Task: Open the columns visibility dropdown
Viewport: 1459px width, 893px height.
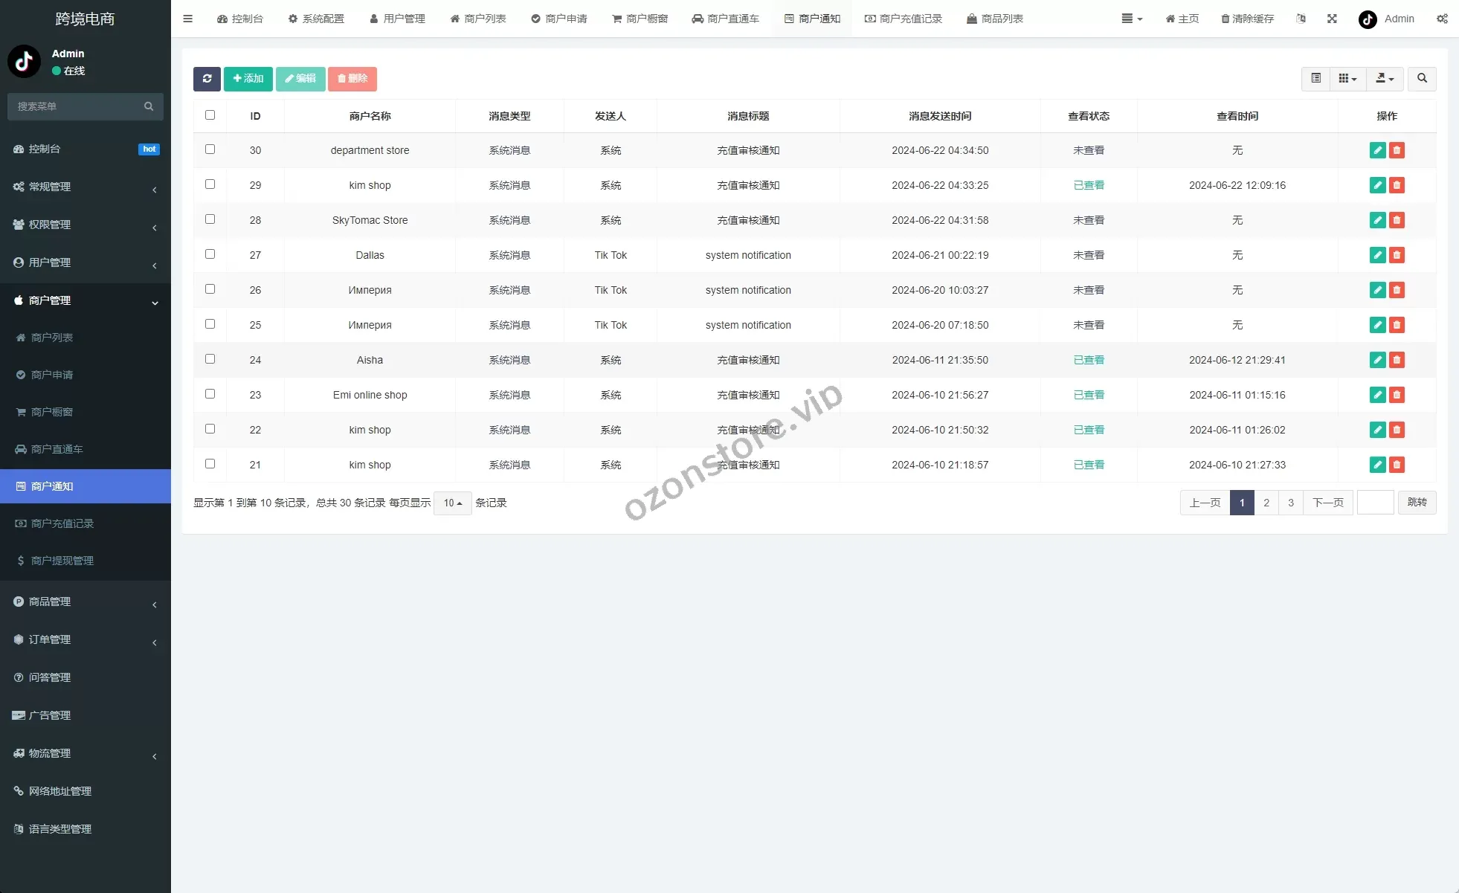Action: pyautogui.click(x=1347, y=79)
